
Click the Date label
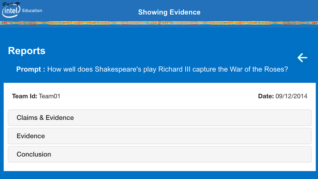[266, 96]
